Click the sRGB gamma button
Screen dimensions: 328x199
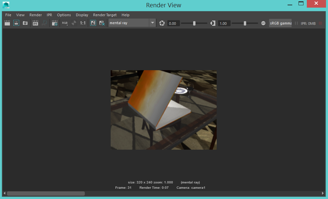(280, 23)
